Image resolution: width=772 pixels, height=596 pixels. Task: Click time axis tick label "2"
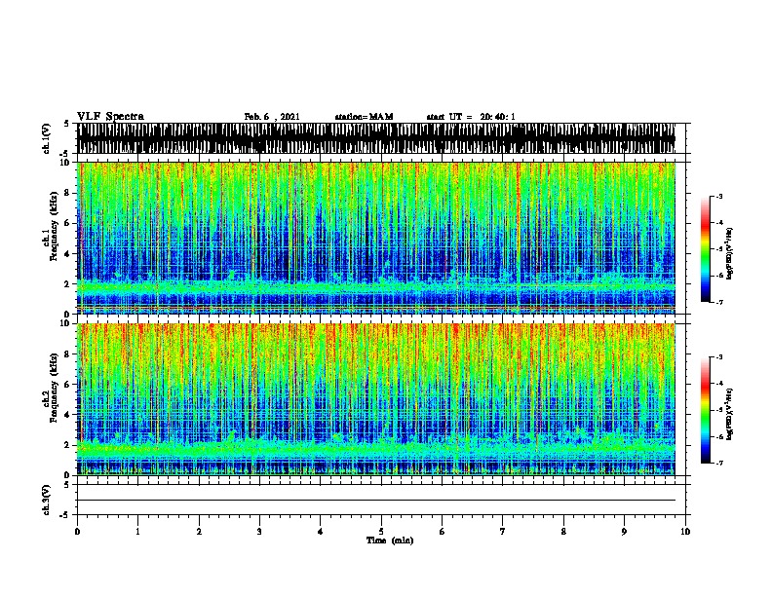click(x=199, y=532)
